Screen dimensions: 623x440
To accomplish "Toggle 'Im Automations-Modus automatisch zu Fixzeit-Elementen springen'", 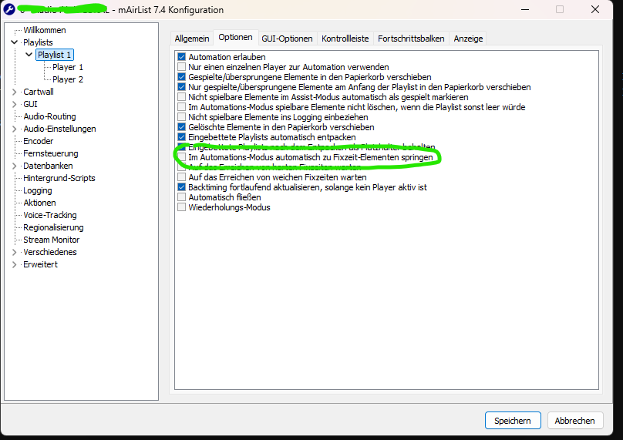I will click(182, 157).
